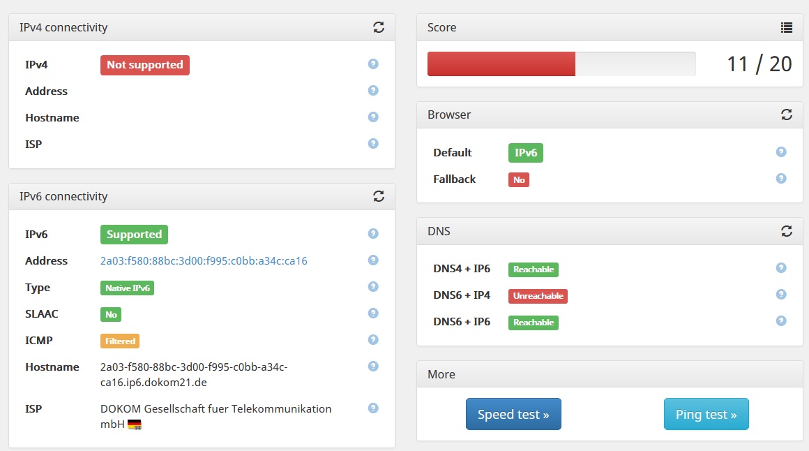Click the Native IPv6 type badge
The width and height of the screenshot is (809, 451).
pos(128,288)
